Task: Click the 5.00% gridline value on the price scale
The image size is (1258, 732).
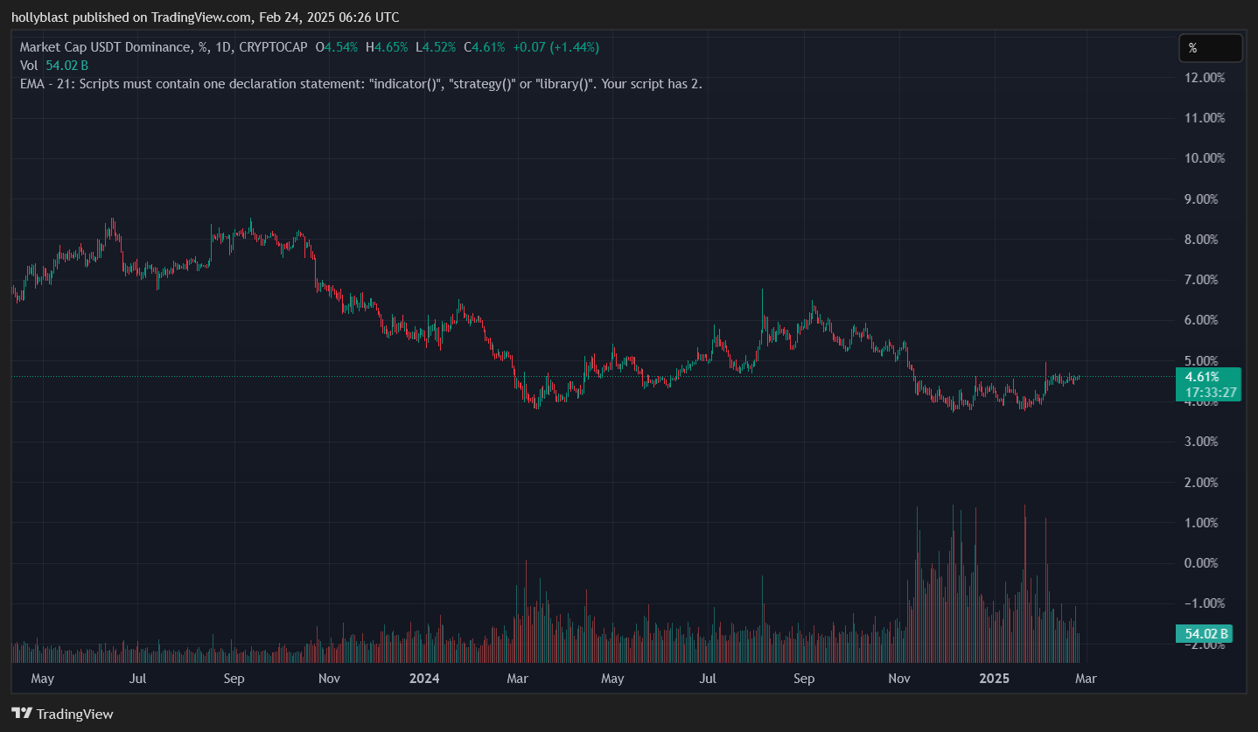Action: pos(1202,360)
